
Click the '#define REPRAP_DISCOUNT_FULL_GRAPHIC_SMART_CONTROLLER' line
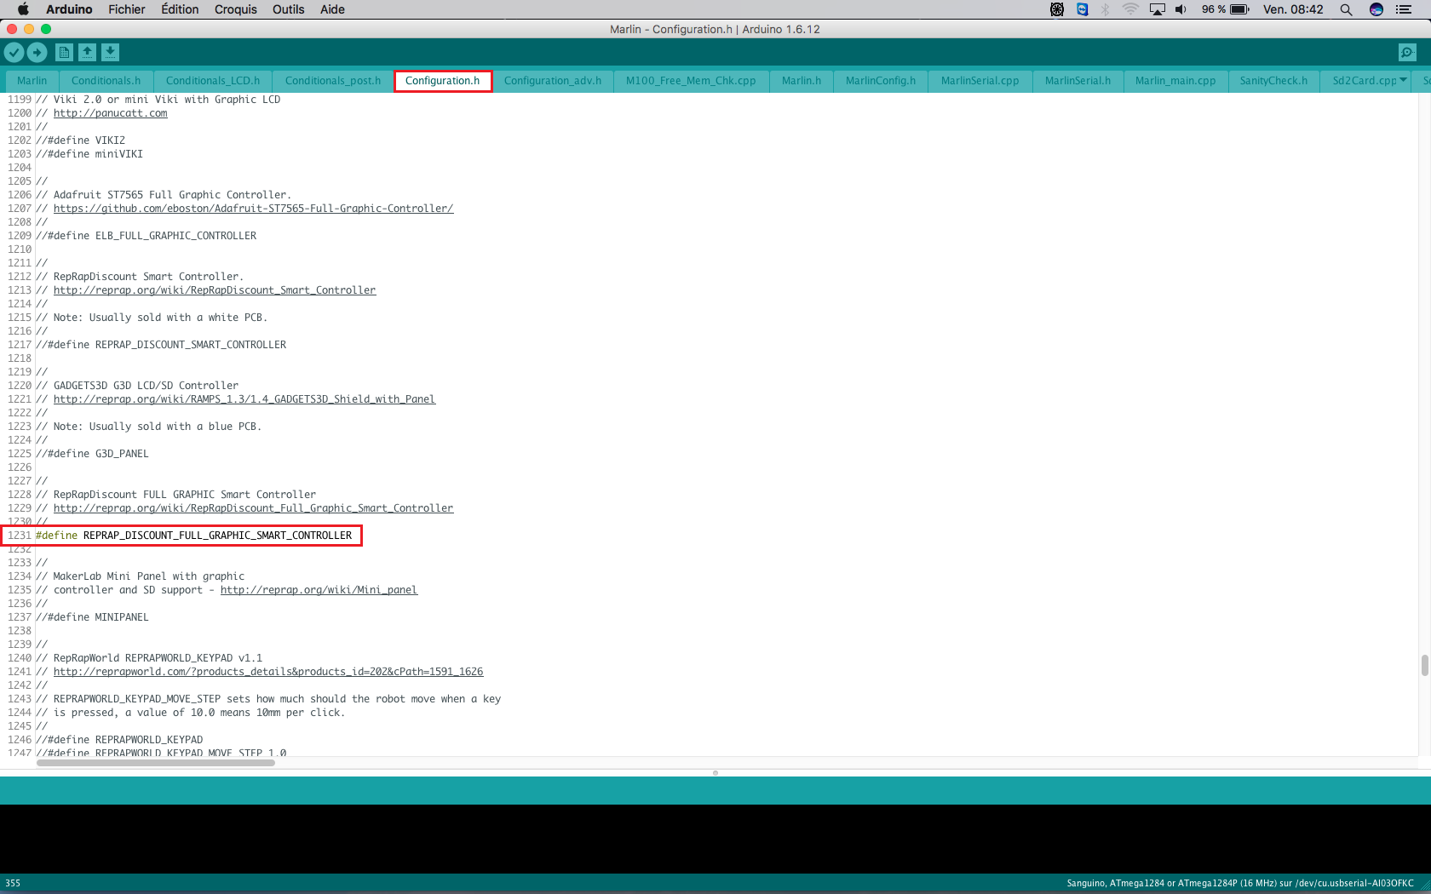(x=193, y=536)
